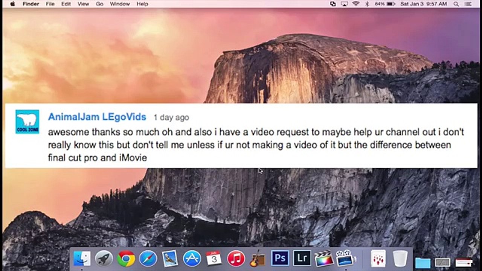Open the blue folder stack in Dock

(423, 262)
